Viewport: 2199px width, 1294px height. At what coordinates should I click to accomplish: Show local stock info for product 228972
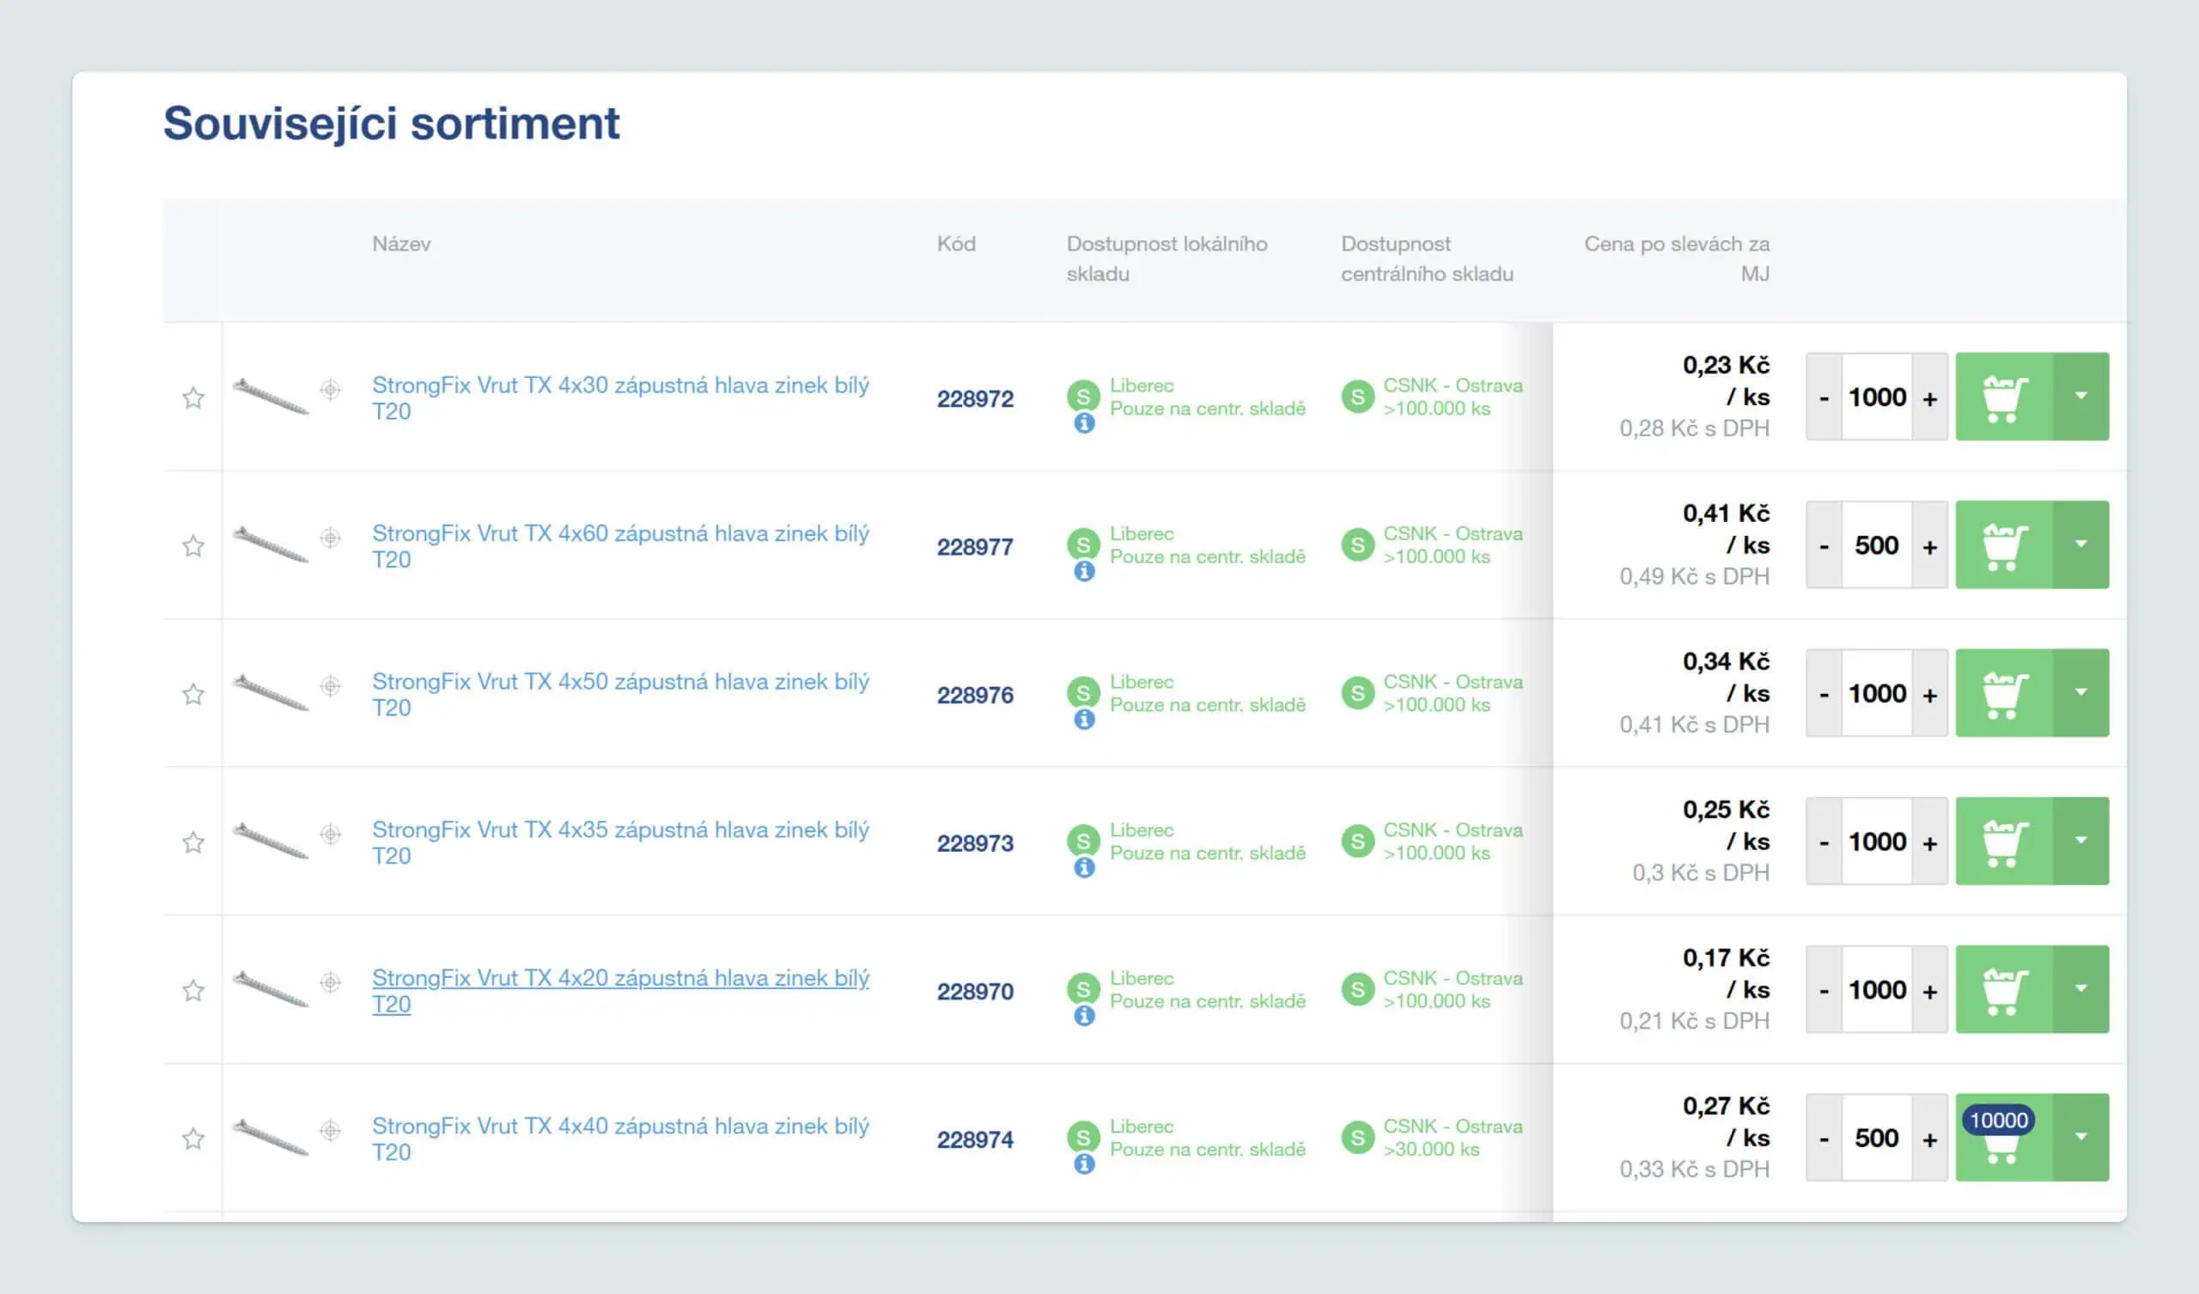(1084, 423)
